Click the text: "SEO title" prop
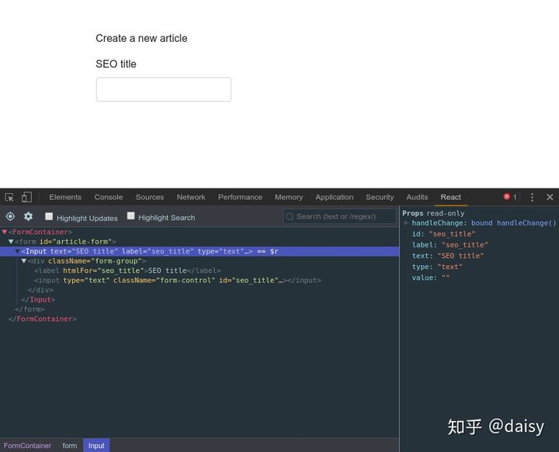Screen dimensions: 559x452 (x=448, y=256)
